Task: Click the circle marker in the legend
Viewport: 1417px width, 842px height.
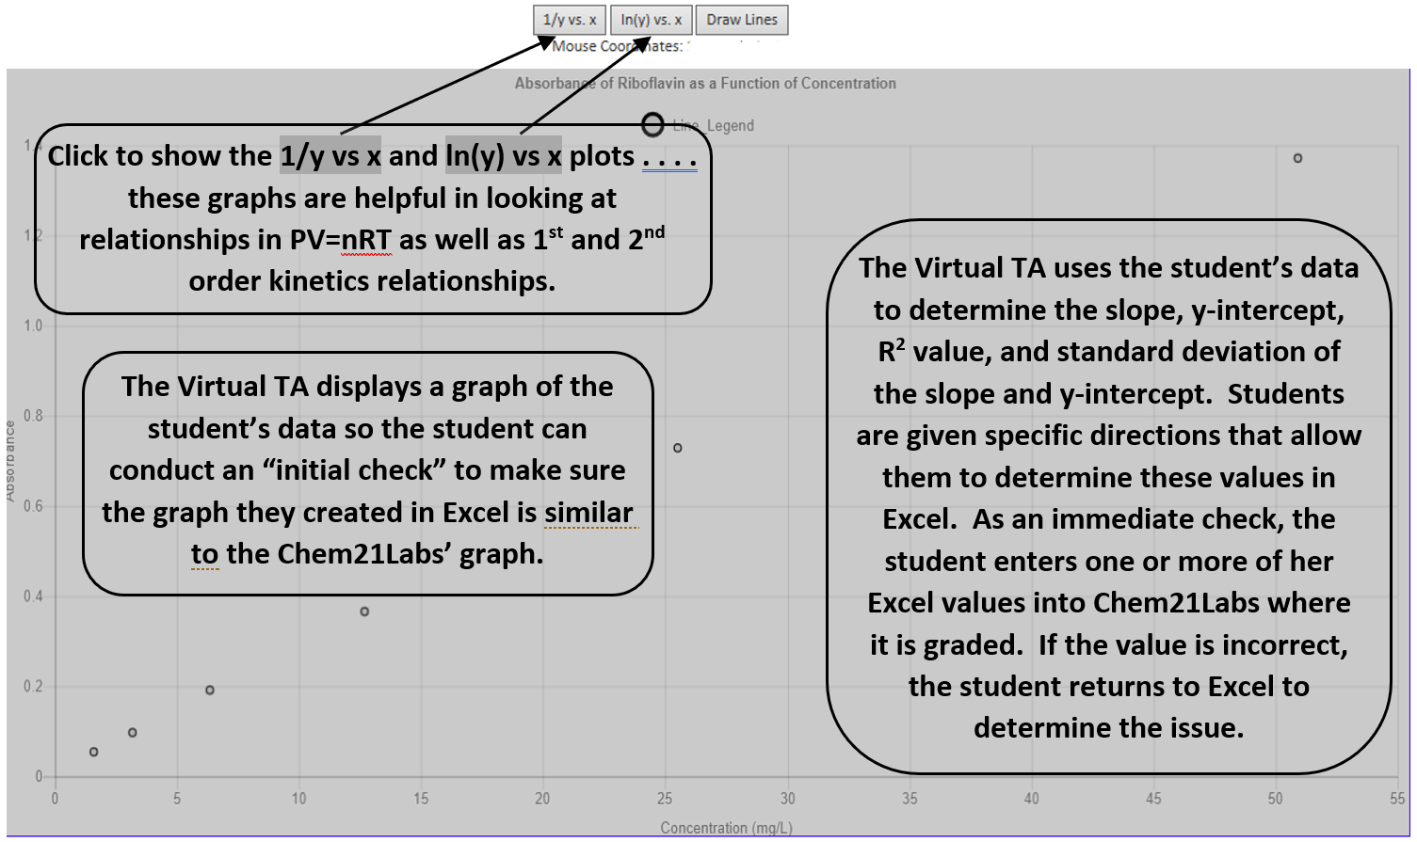Action: pyautogui.click(x=652, y=124)
